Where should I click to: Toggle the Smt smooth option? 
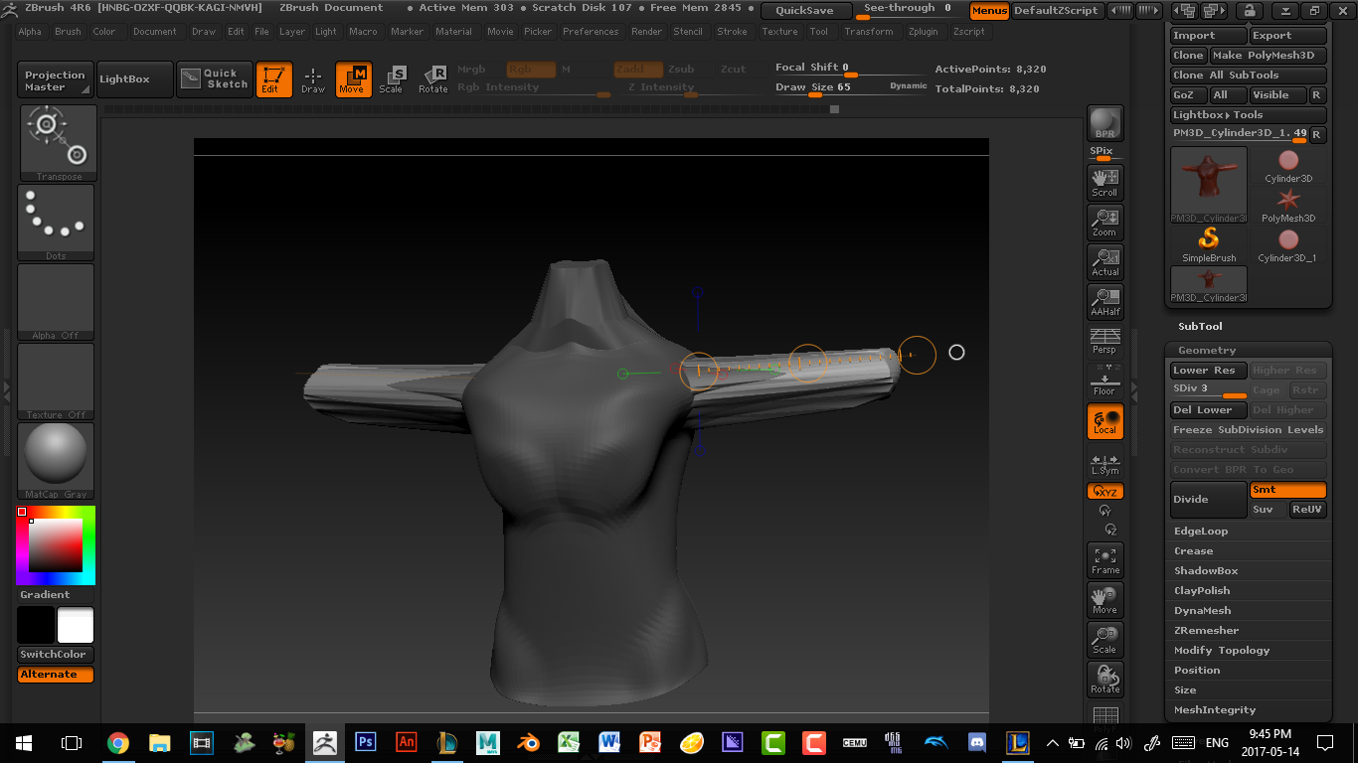(x=1287, y=490)
